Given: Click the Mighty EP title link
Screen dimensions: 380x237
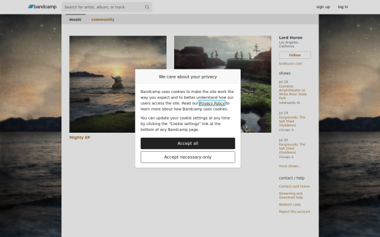Looking at the screenshot, I should point(80,137).
